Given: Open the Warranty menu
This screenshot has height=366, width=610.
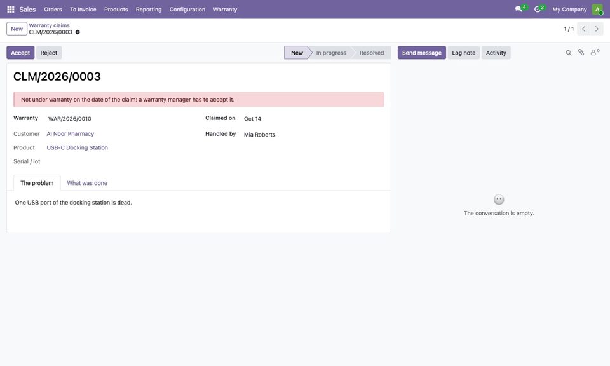Looking at the screenshot, I should click(225, 10).
